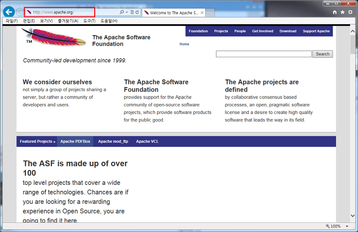Click the Search button
The height and width of the screenshot is (232, 358).
[322, 54]
